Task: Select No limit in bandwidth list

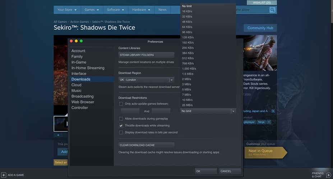Action: (208, 6)
